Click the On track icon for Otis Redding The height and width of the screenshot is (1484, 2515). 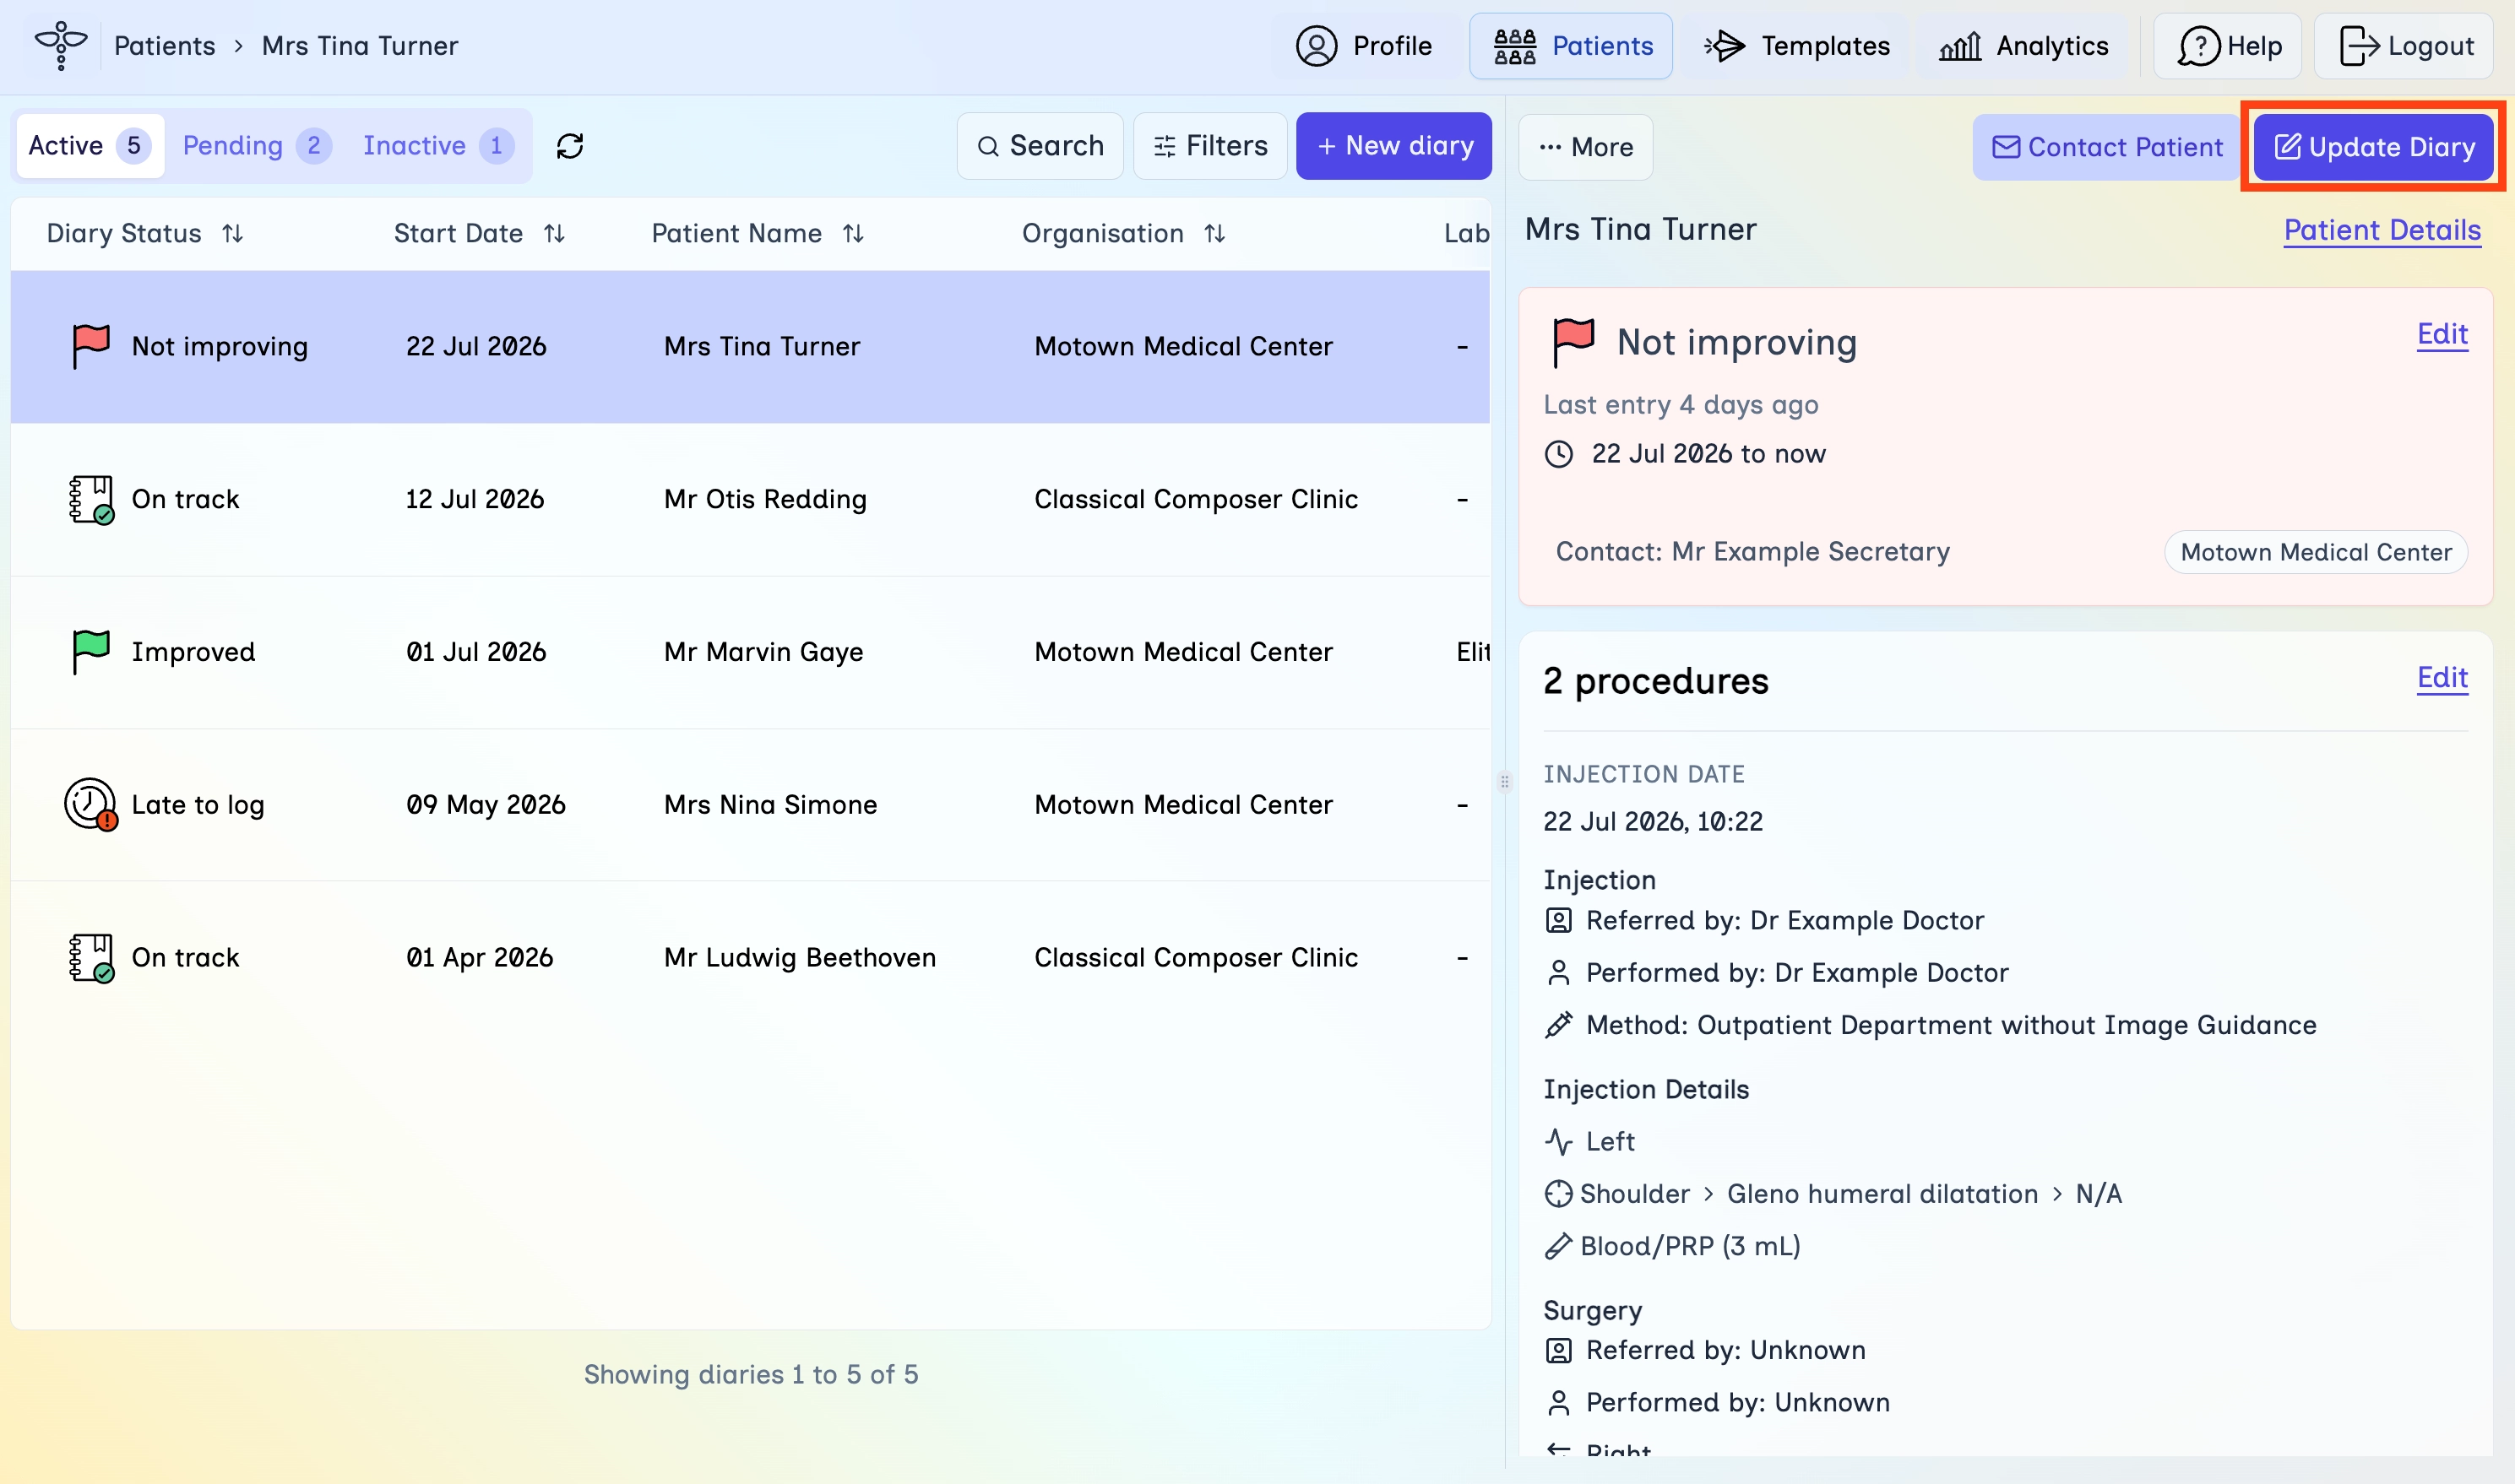[91, 499]
